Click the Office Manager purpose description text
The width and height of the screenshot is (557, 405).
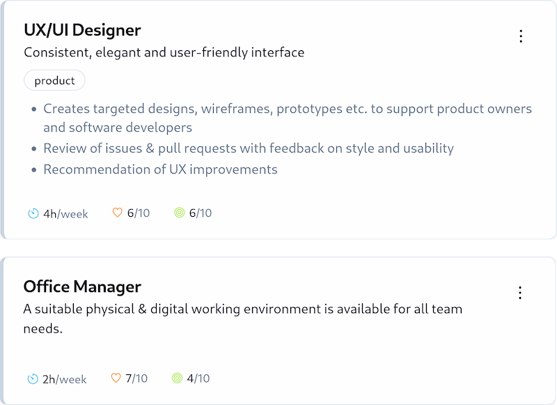(242, 309)
